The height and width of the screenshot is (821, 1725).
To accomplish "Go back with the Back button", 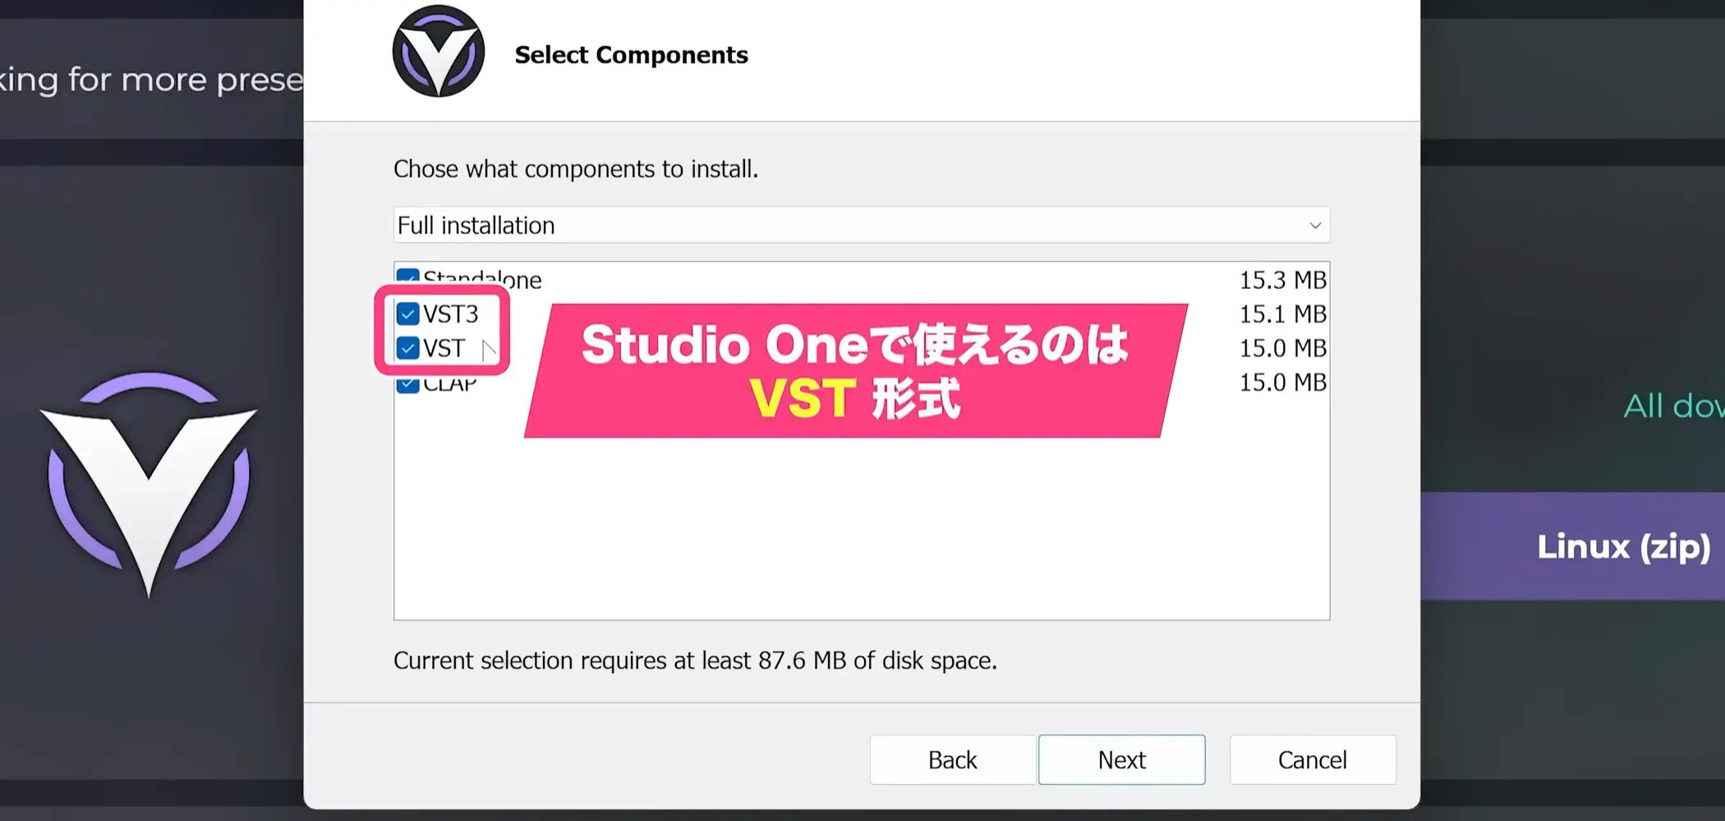I will click(952, 759).
